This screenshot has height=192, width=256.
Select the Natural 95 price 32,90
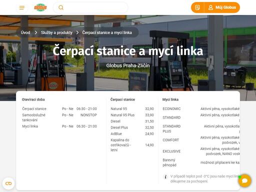coord(149,109)
